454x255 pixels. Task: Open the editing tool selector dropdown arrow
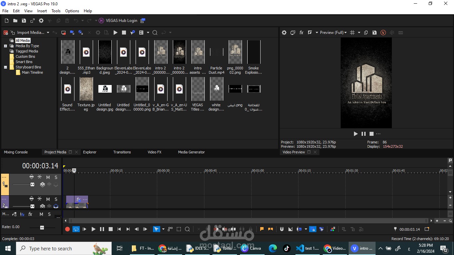pos(163,229)
